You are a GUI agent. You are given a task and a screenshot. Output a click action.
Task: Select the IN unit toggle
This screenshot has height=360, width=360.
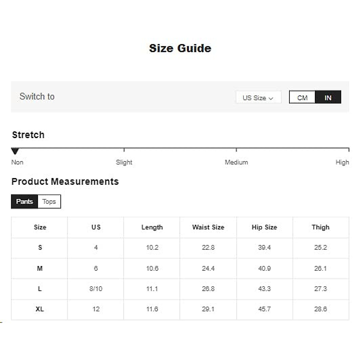[x=328, y=98]
